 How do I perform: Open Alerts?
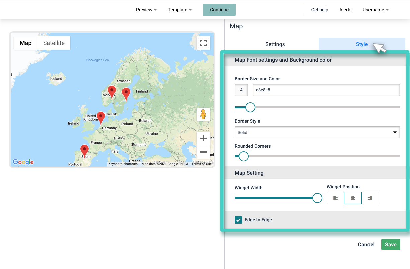click(x=345, y=10)
